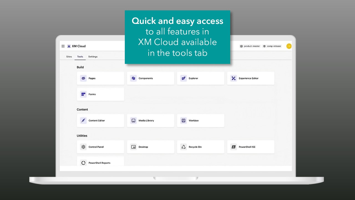Image resolution: width=355 pixels, height=200 pixels.
Task: Click the Recycle Bin icon
Action: [184, 147]
